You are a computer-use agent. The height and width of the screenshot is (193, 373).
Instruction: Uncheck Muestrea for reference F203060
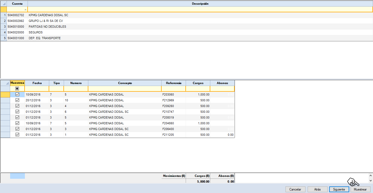click(17, 94)
